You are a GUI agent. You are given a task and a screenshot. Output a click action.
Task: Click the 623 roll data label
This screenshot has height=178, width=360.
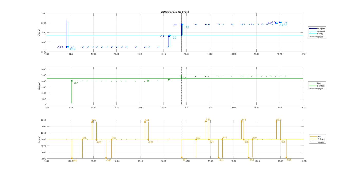click(208, 120)
